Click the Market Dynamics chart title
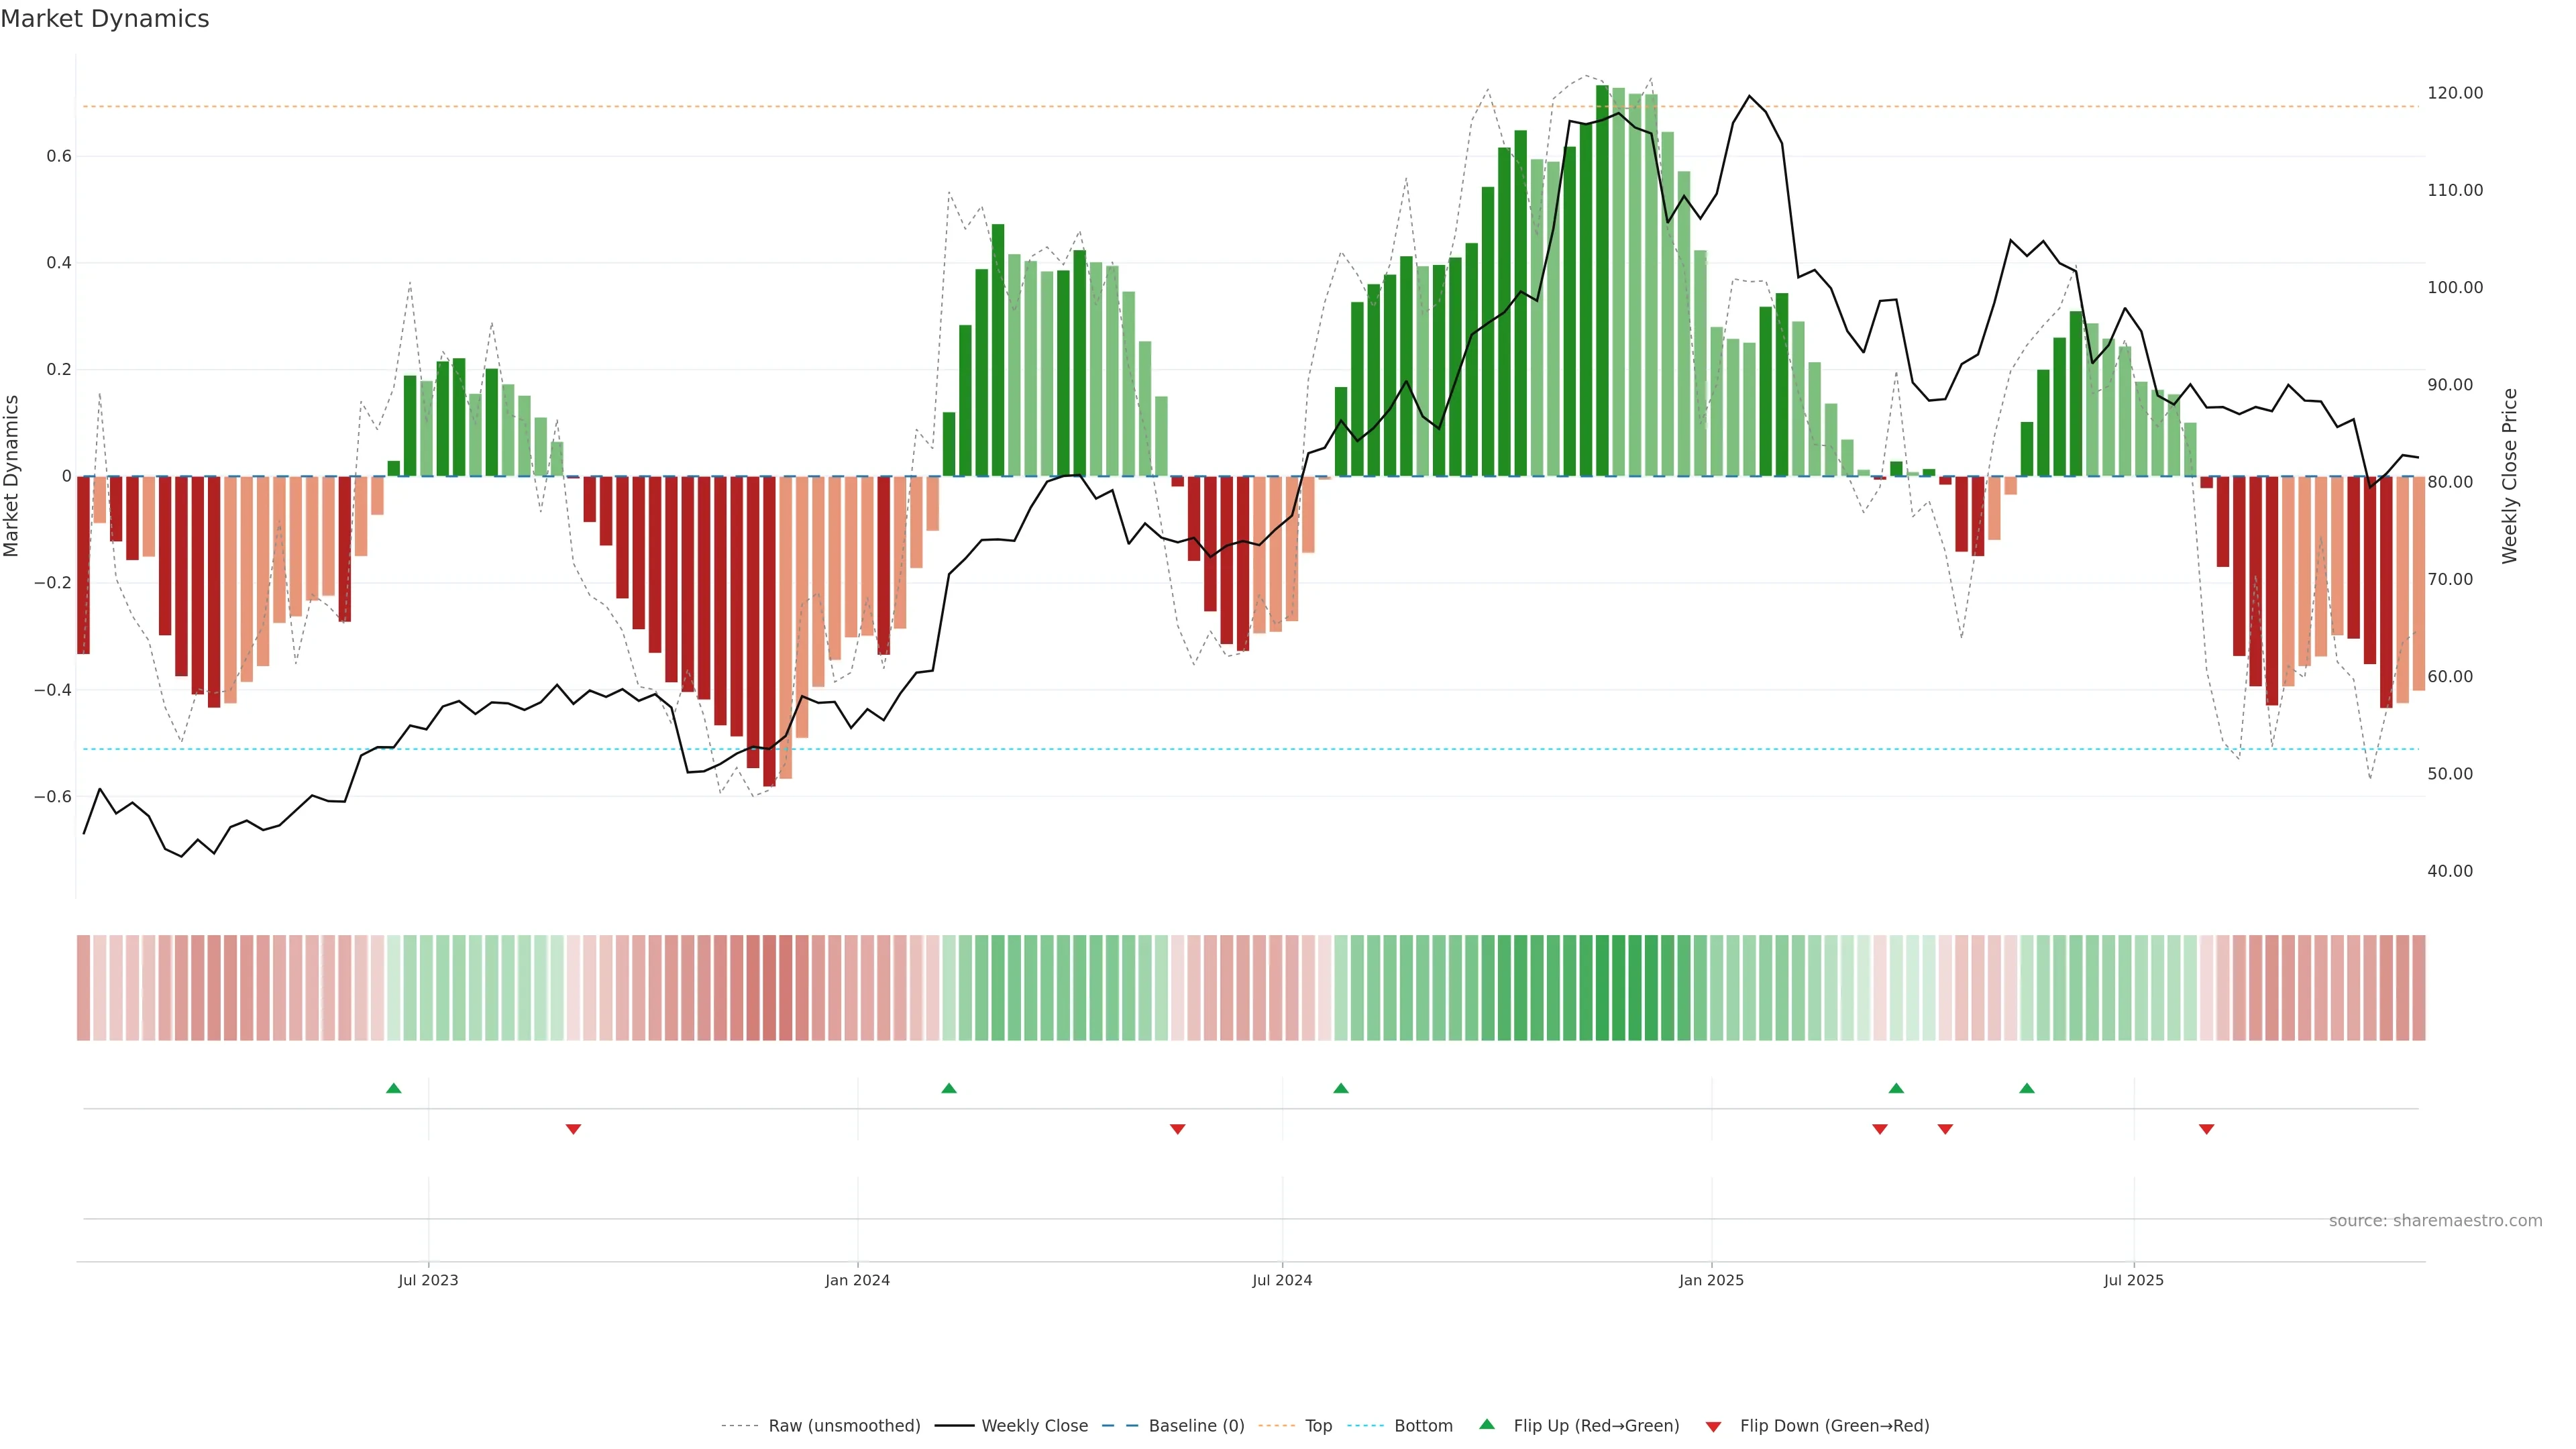 (105, 19)
